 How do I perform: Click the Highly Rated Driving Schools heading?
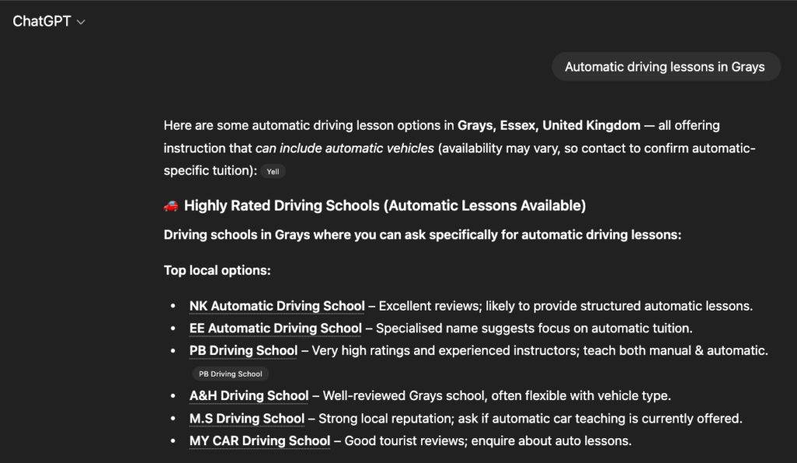click(x=384, y=205)
